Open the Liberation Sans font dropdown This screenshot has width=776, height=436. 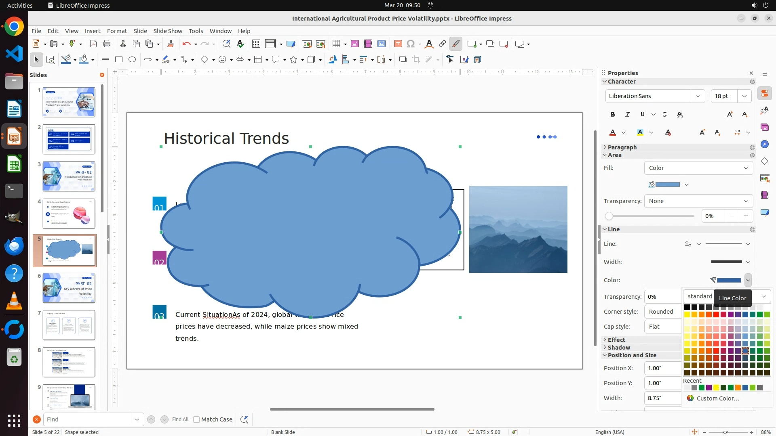point(698,96)
